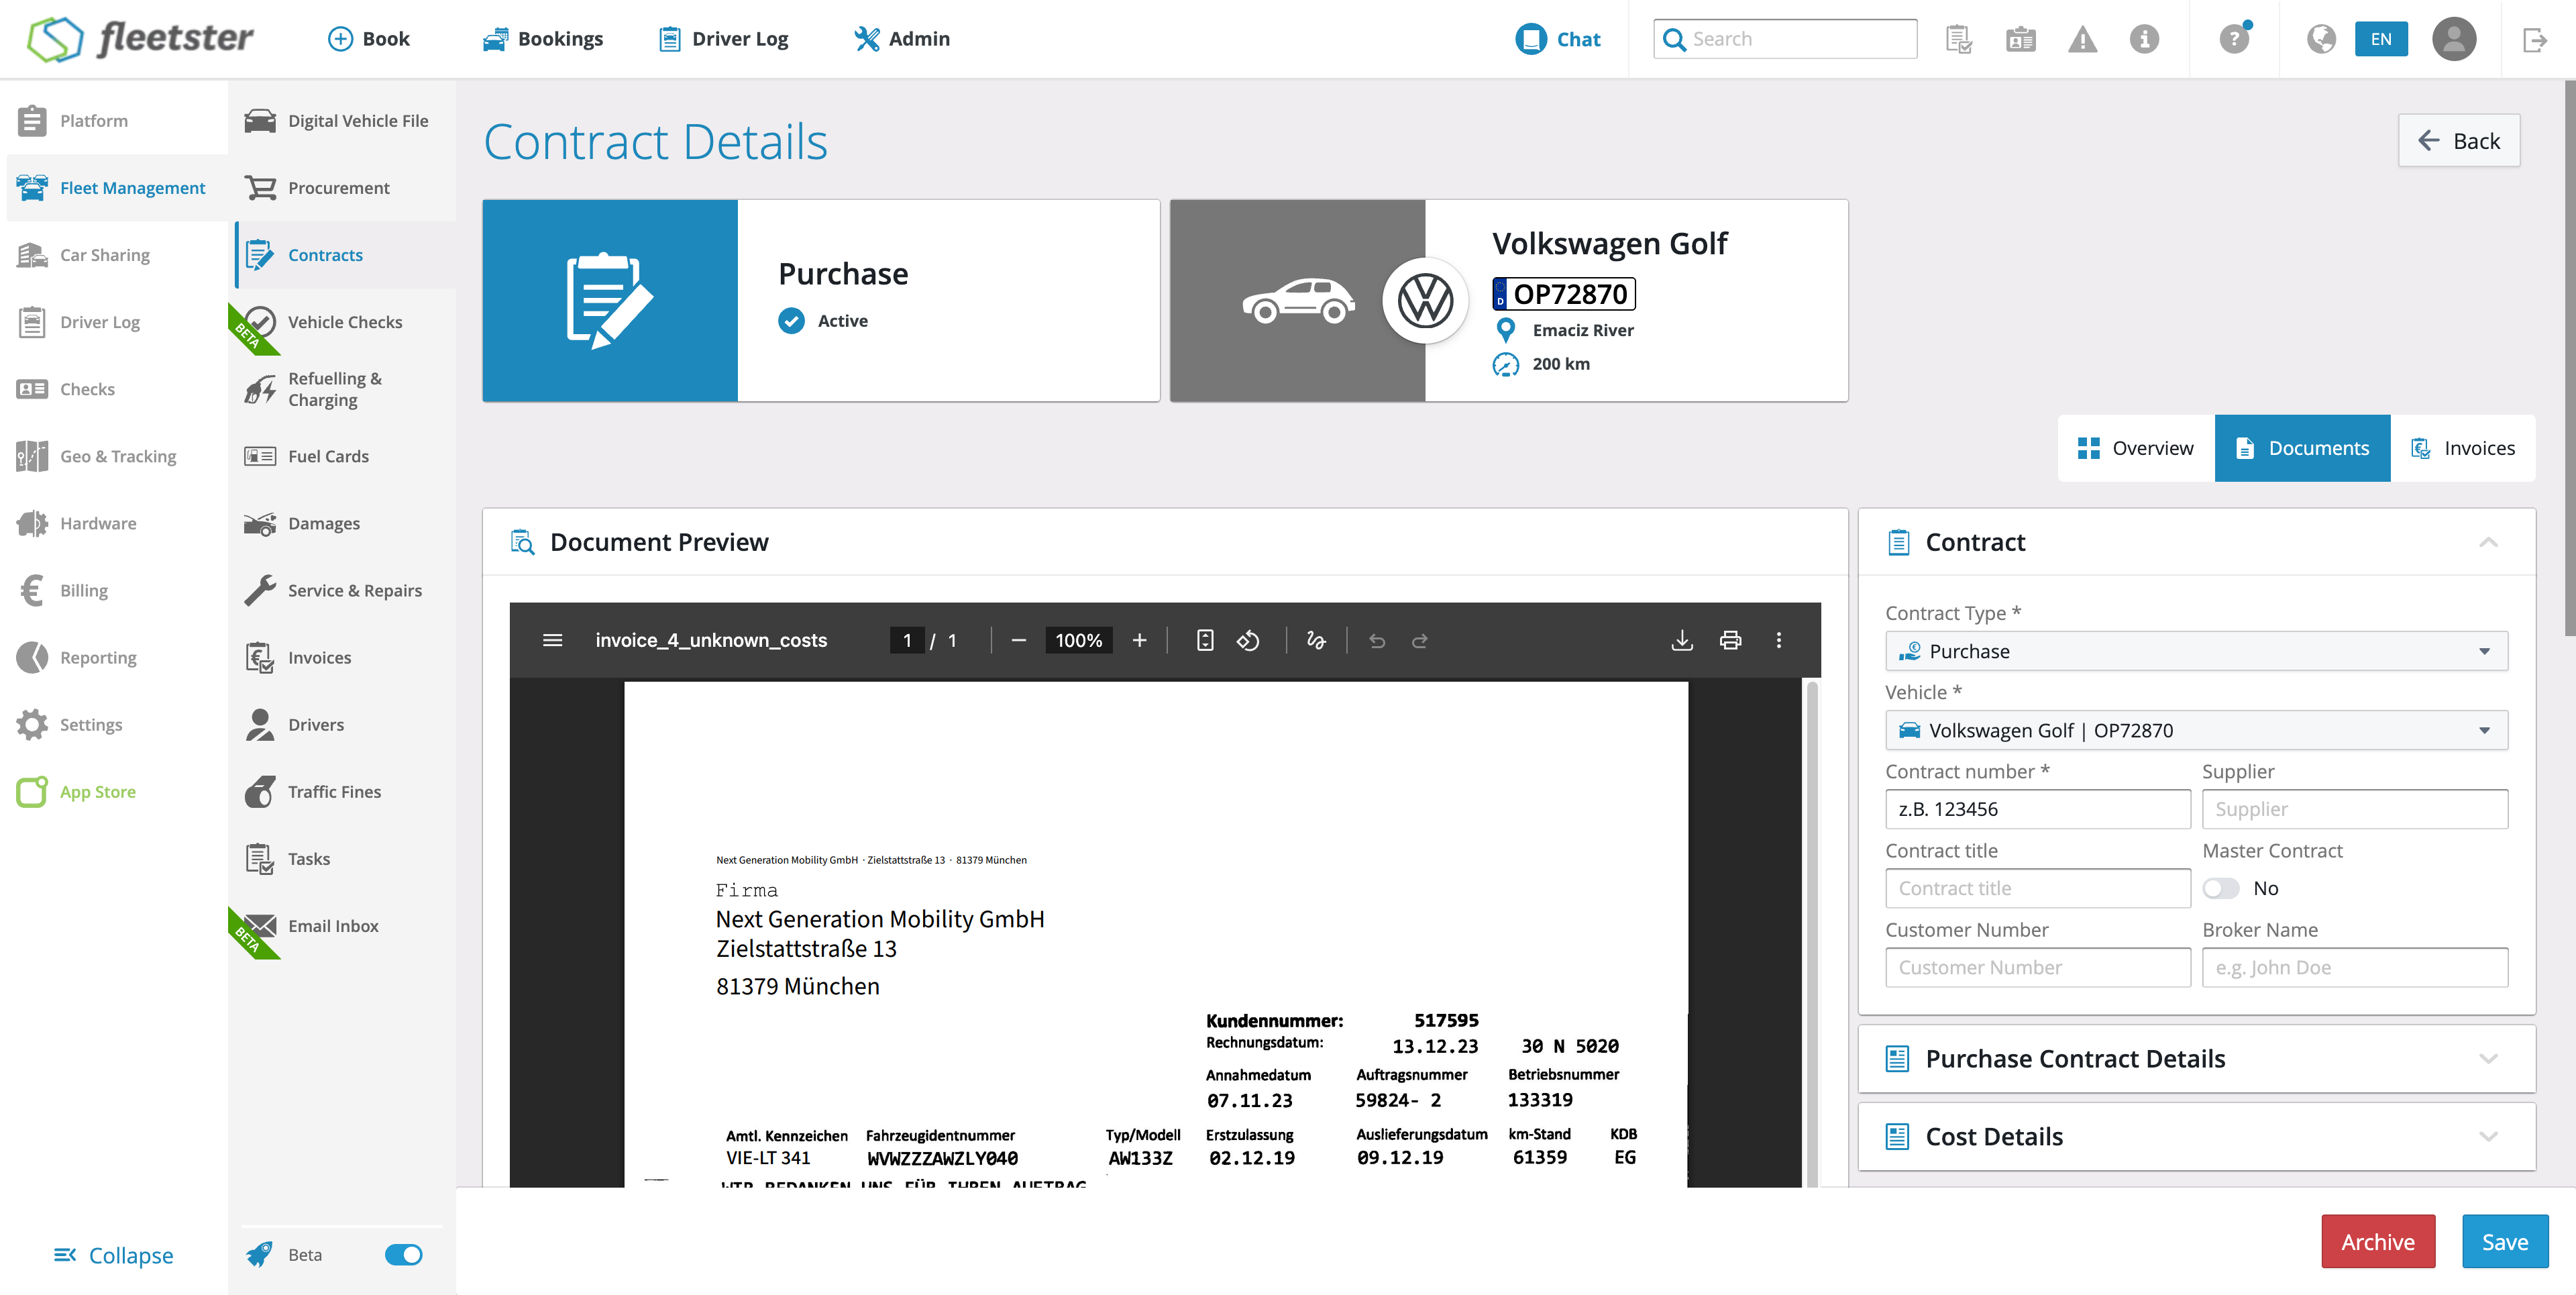Screen dimensions: 2576x1295
Task: Rotate the document counterclockwise
Action: pos(1248,640)
